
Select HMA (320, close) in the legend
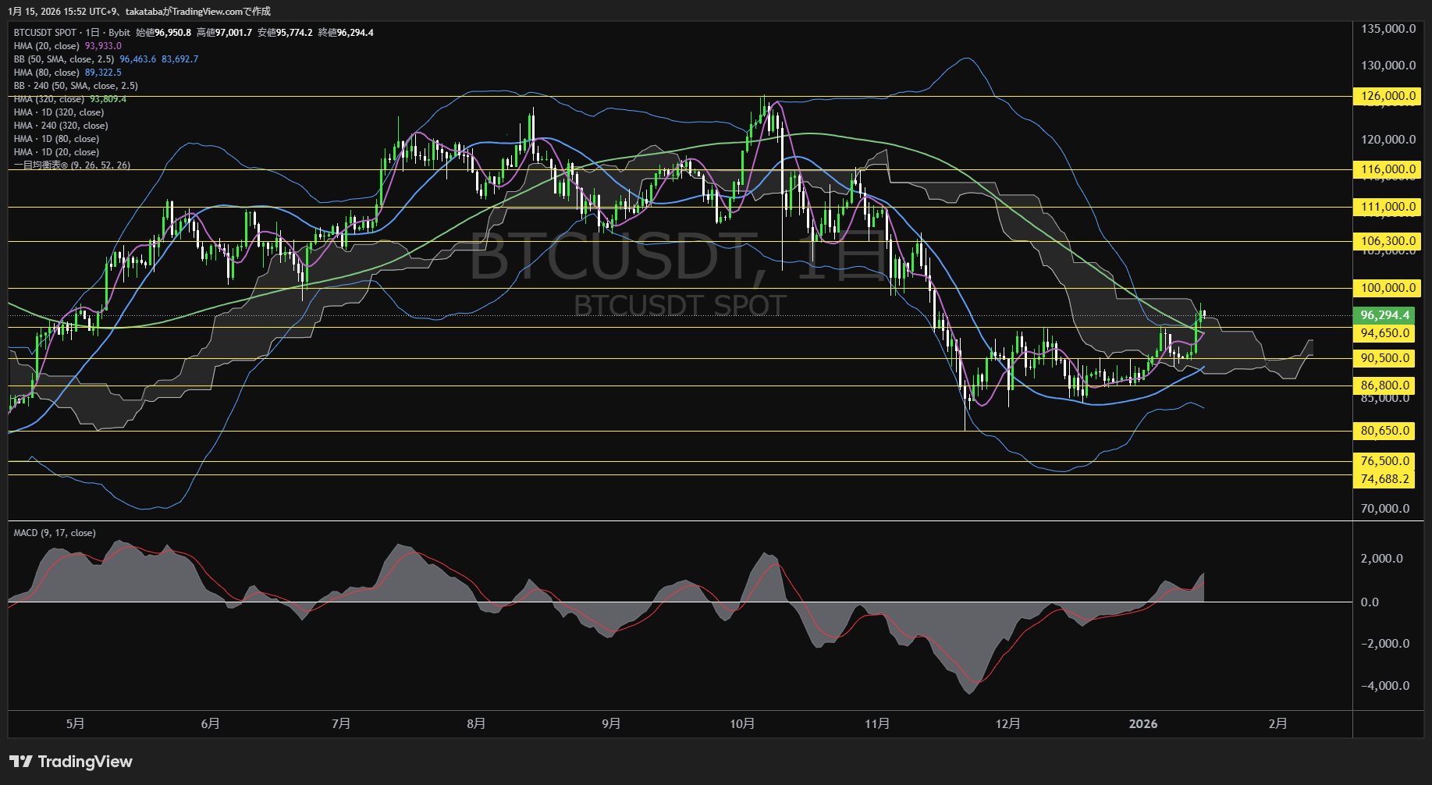click(48, 98)
